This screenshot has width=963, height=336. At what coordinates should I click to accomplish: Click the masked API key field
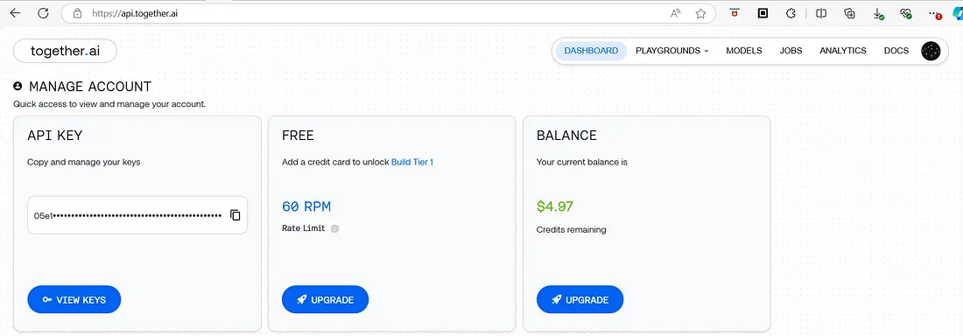137,215
